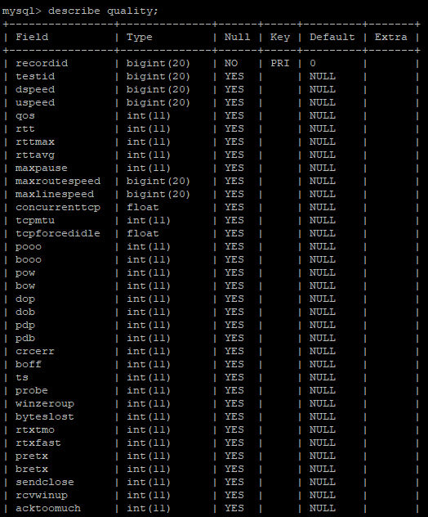
Task: Select the 'dob' field name
Action: (x=25, y=312)
